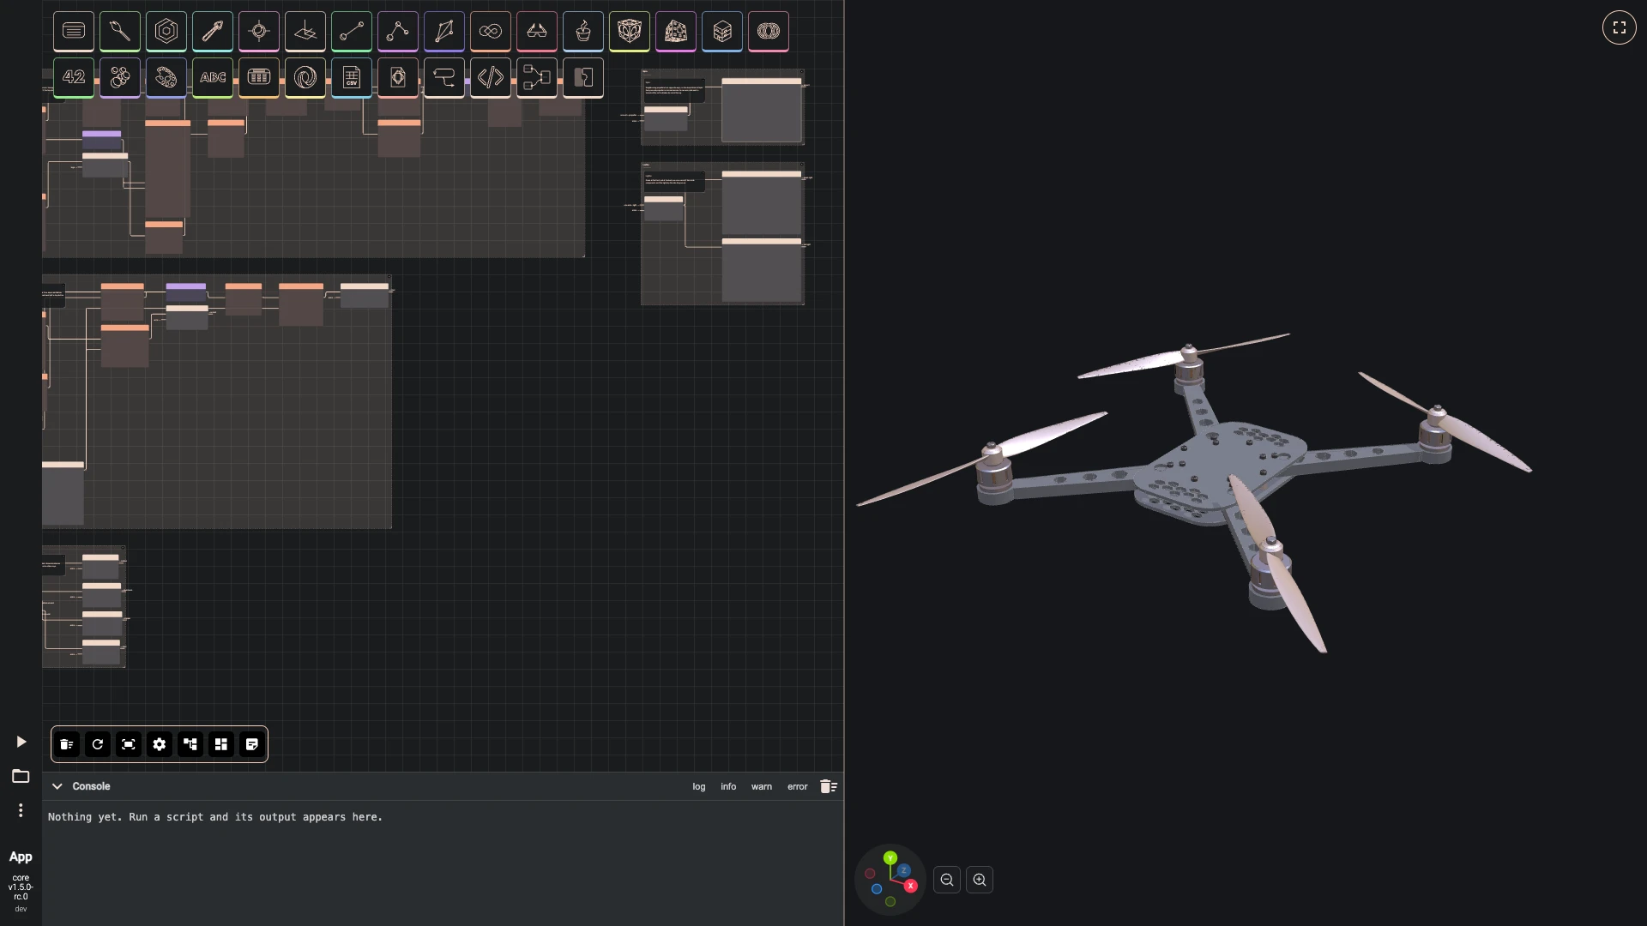Open the CSV file node icon
Viewport: 1647px width, 926px height.
[352, 77]
